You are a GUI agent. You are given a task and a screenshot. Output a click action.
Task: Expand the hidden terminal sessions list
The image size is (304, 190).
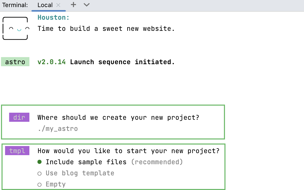pyautogui.click(x=86, y=5)
